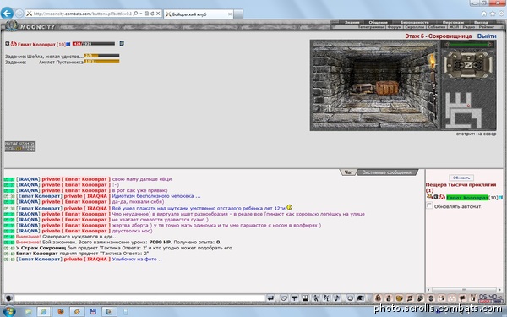Click the 'Обновить' refresh button
Screen dimensions: 507x317
461,178
